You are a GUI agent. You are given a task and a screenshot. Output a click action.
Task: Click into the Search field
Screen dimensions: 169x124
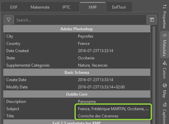point(80,20)
